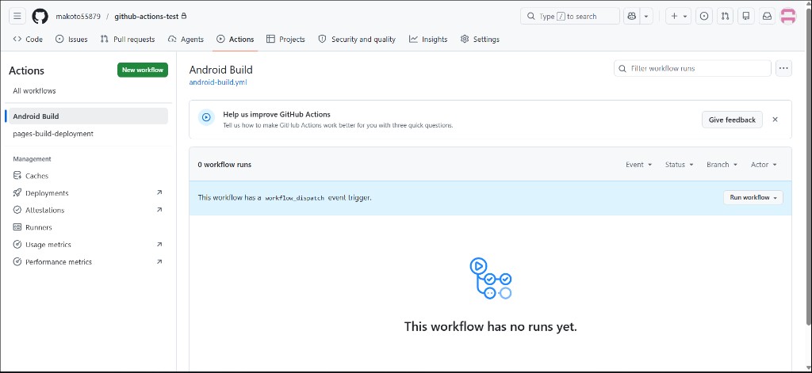Switch to the Agents tab

[186, 40]
